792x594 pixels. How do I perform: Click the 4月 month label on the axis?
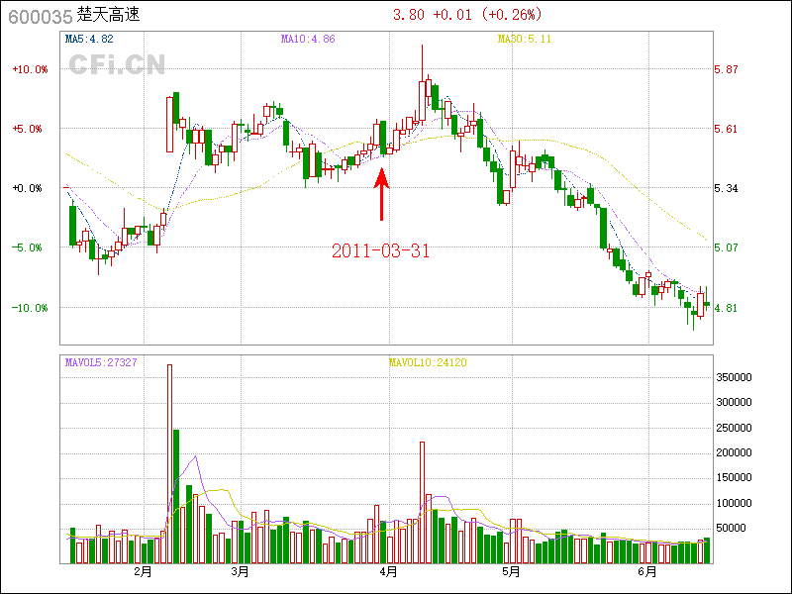(388, 572)
